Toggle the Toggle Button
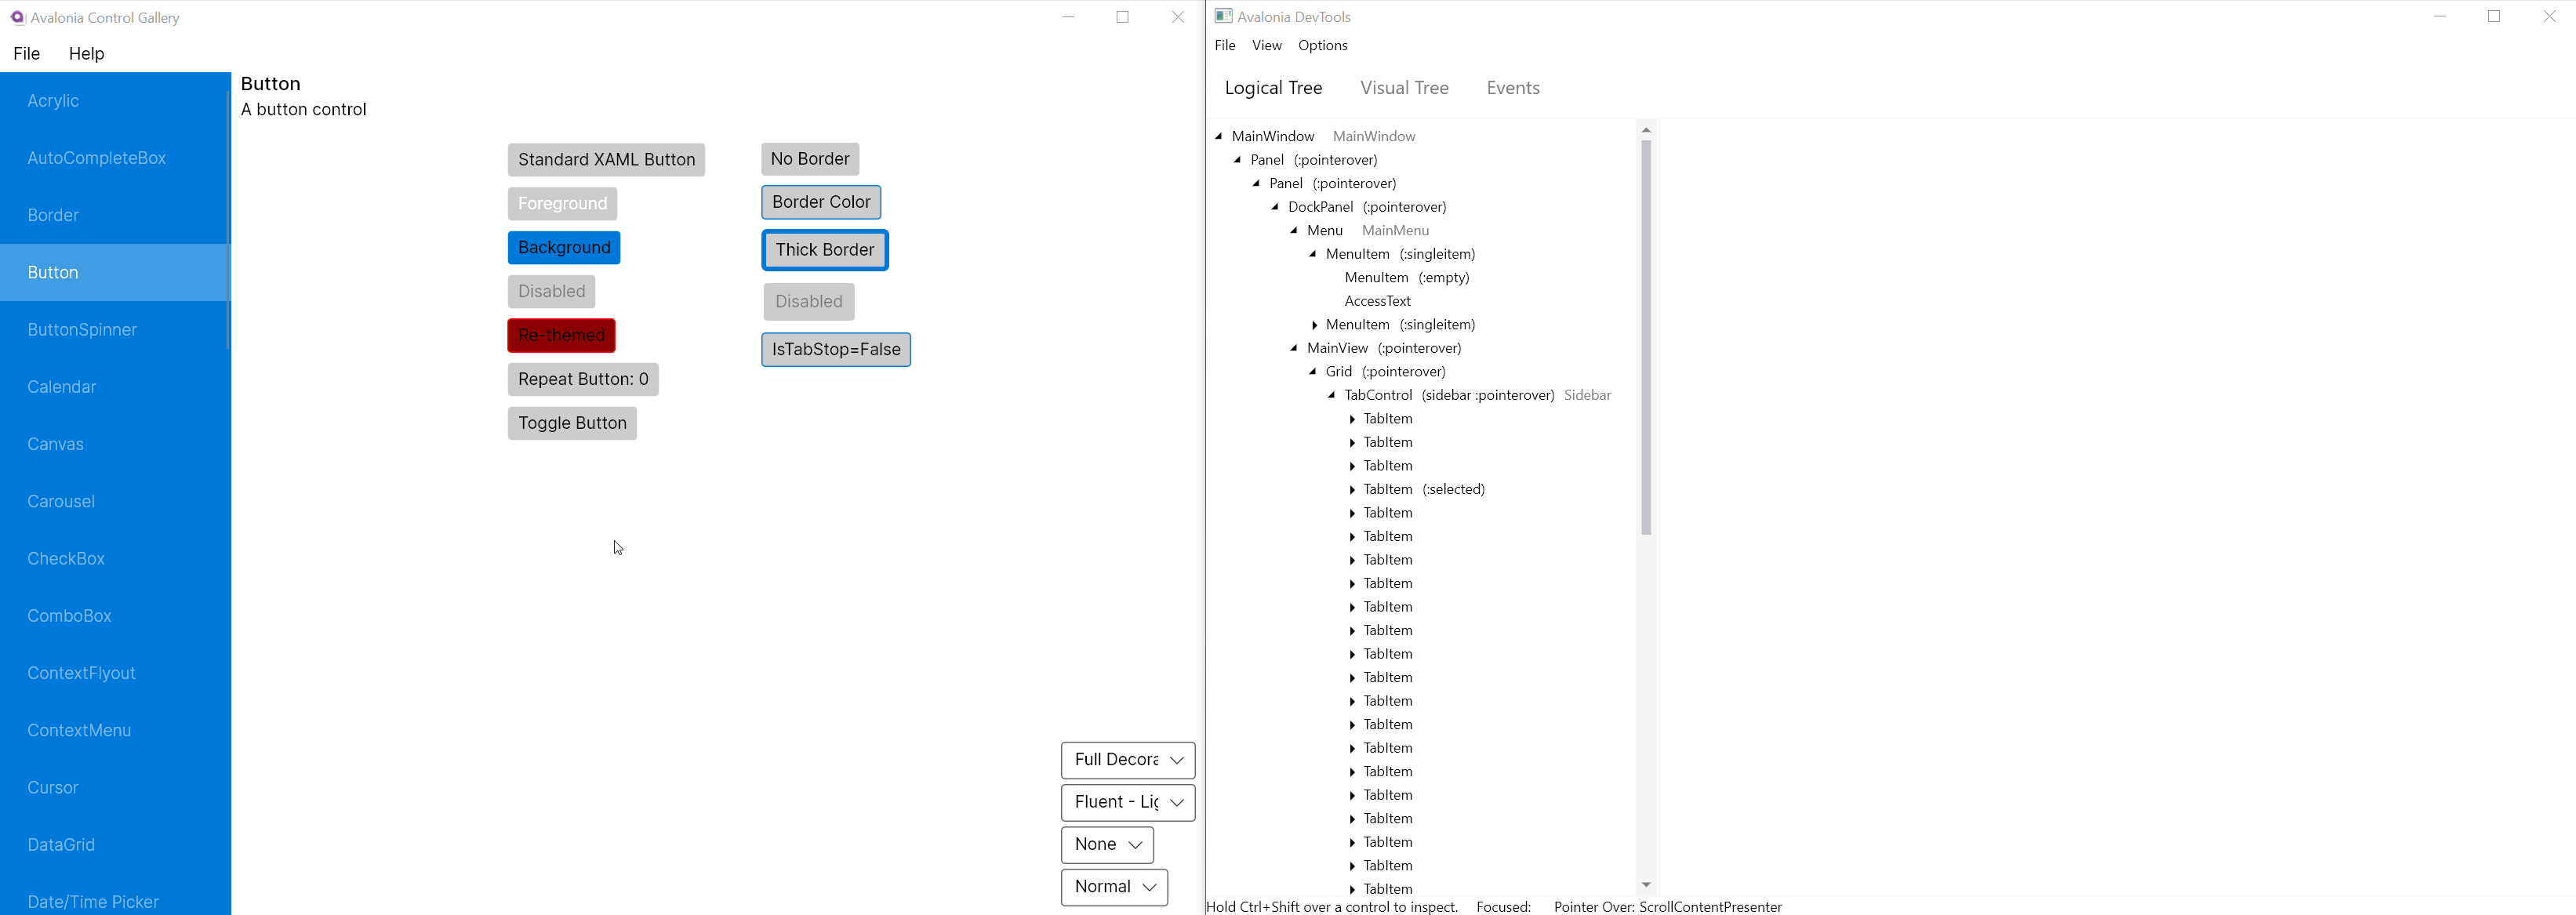The height and width of the screenshot is (915, 2576). pyautogui.click(x=572, y=423)
